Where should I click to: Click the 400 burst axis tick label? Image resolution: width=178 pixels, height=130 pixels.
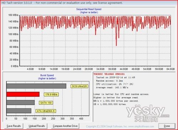point(81,119)
